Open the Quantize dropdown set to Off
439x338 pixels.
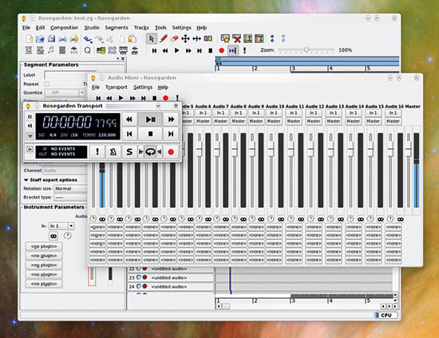65,92
